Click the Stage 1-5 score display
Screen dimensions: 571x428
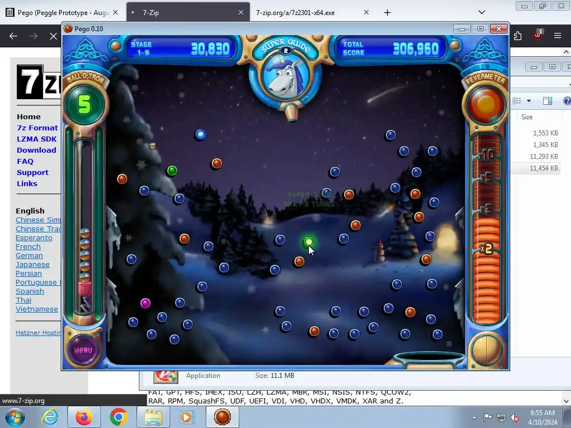click(180, 48)
